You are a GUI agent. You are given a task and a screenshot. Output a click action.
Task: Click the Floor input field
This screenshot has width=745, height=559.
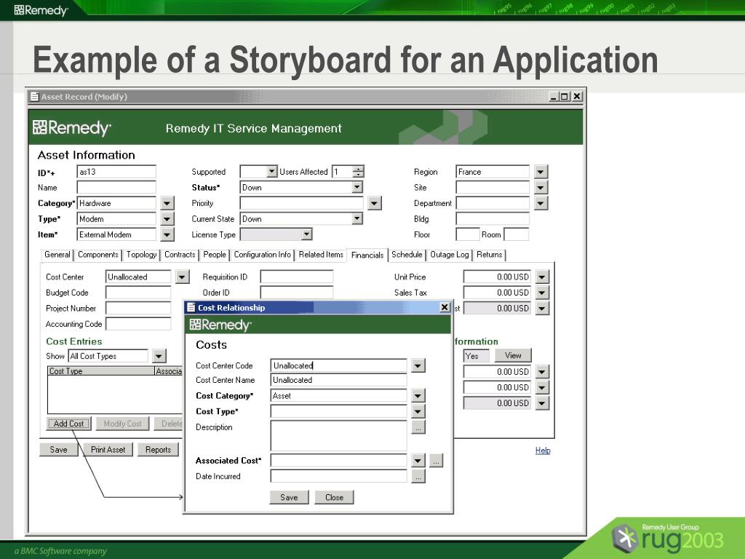468,234
